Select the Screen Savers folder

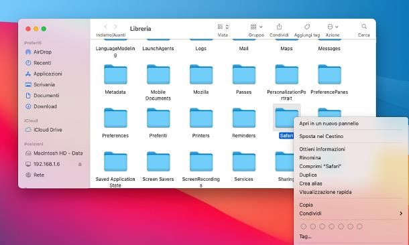158,161
